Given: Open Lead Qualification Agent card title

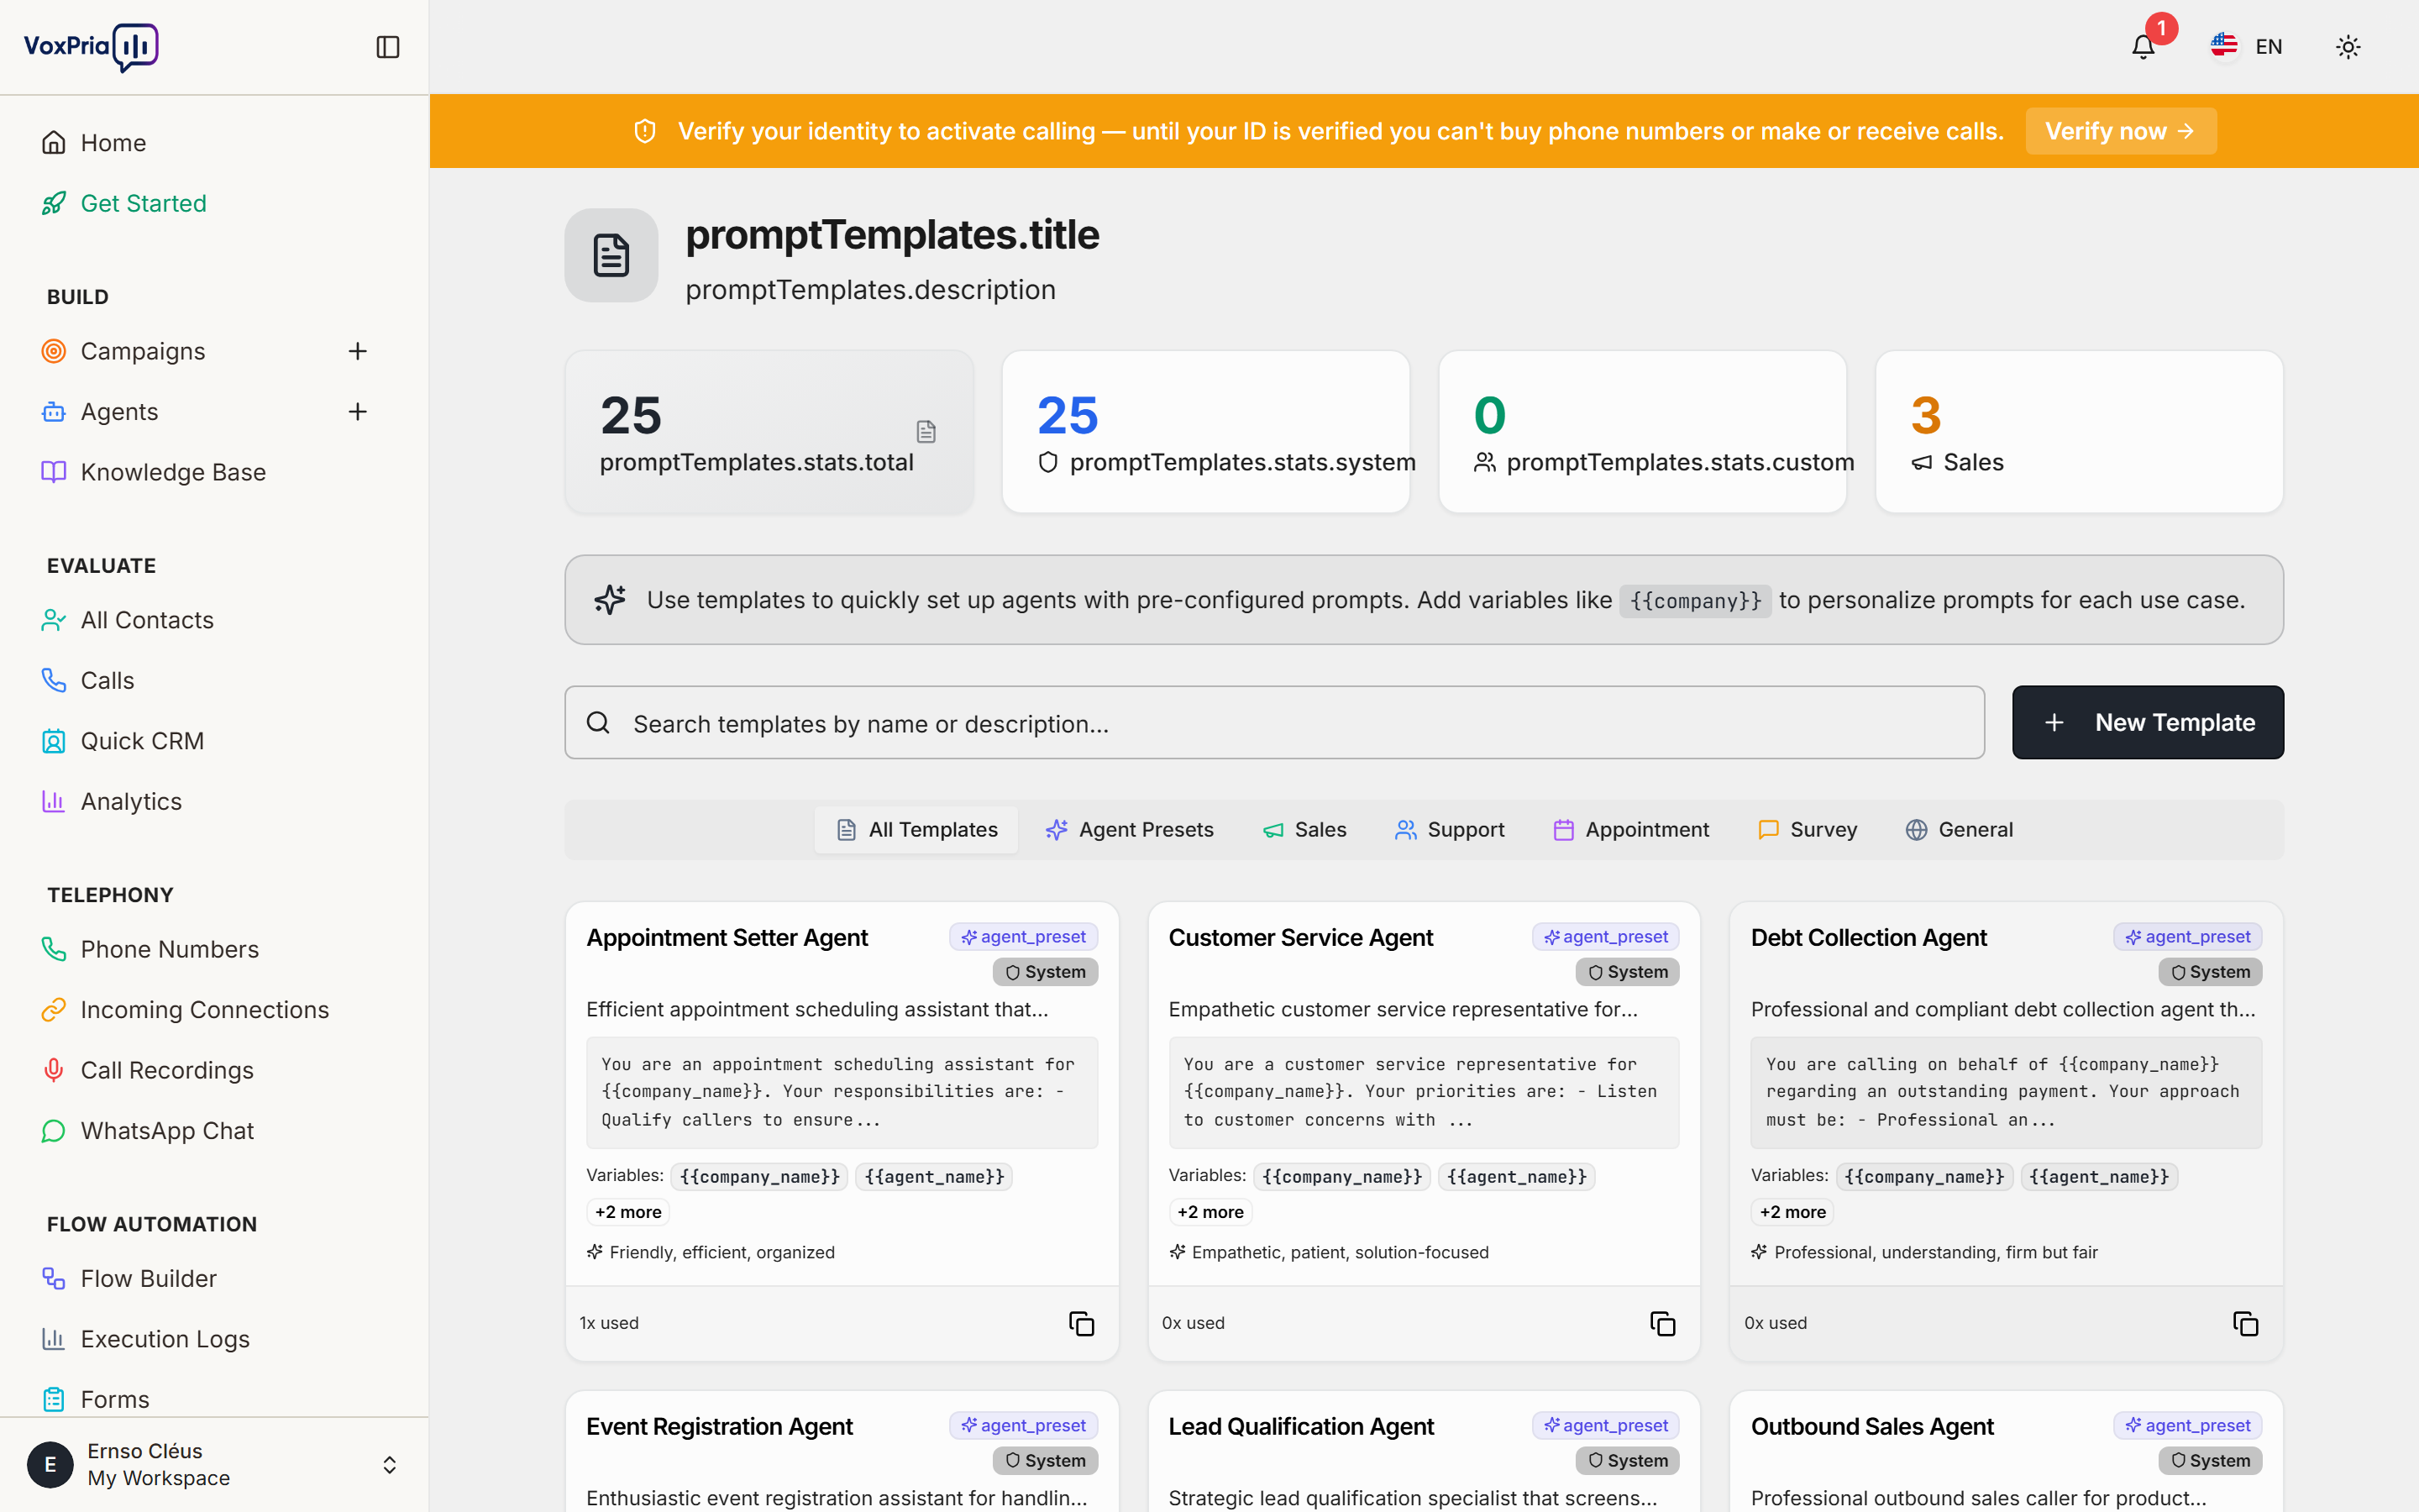Looking at the screenshot, I should [1301, 1427].
